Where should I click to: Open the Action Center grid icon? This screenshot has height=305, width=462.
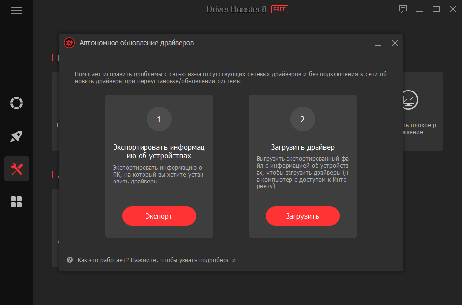pos(16,202)
